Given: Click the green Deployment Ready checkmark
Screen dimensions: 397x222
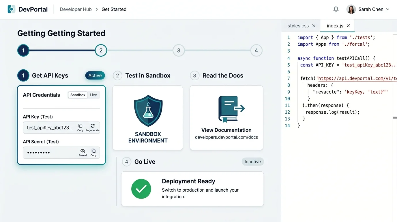Looking at the screenshot, I should point(141,189).
